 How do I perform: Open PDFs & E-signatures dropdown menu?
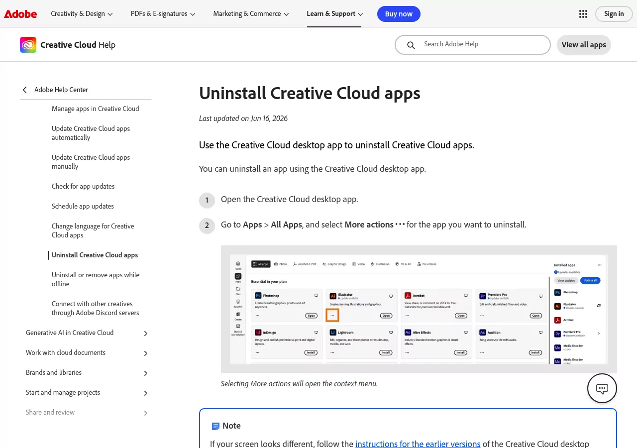pyautogui.click(x=163, y=14)
